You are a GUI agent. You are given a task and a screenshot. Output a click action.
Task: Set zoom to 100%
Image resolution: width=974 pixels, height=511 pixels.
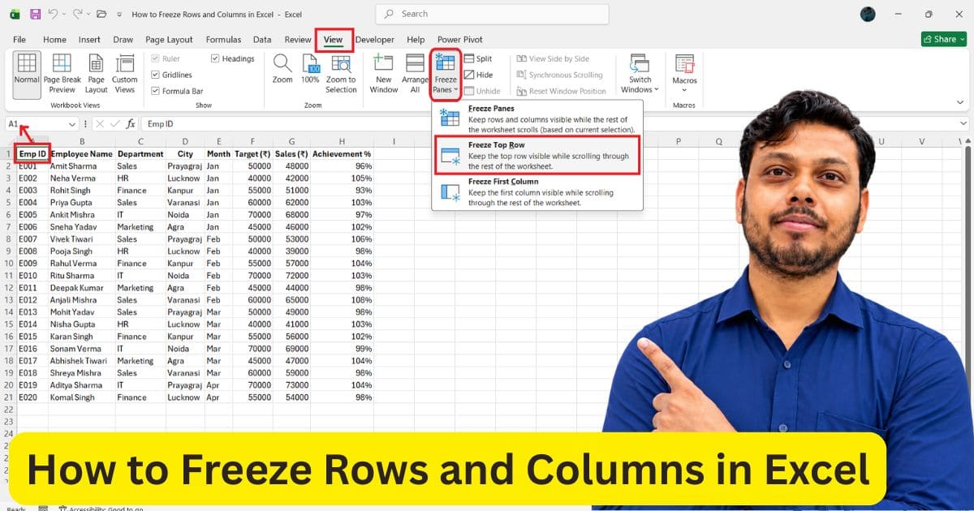coord(310,70)
